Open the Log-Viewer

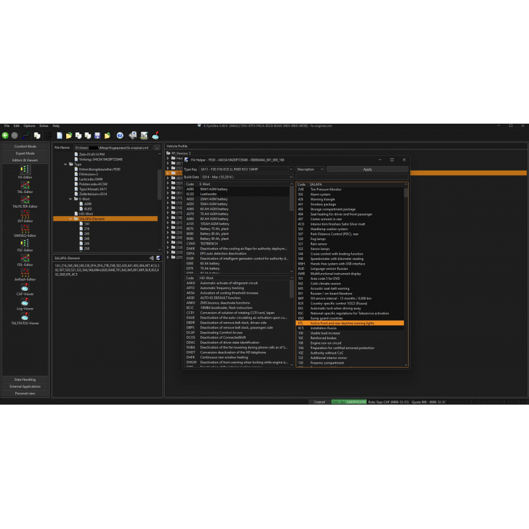26,304
